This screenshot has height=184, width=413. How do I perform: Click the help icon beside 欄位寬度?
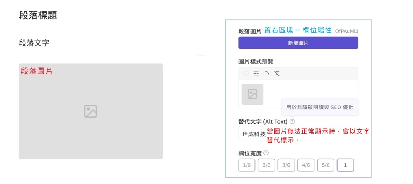coord(266,153)
